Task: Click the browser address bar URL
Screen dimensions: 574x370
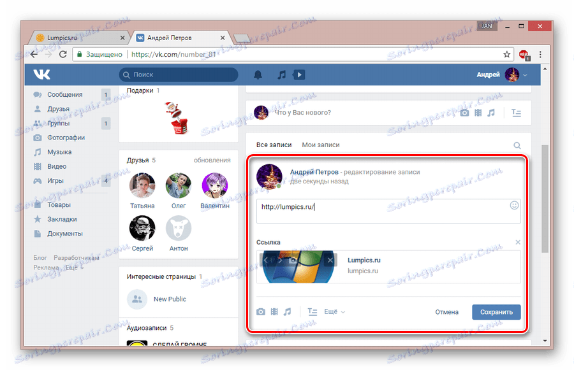Action: click(x=173, y=55)
